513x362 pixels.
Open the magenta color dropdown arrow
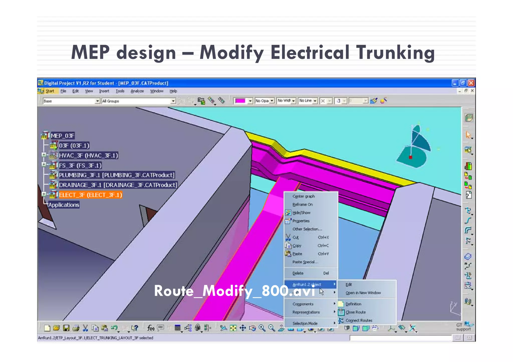pos(250,101)
